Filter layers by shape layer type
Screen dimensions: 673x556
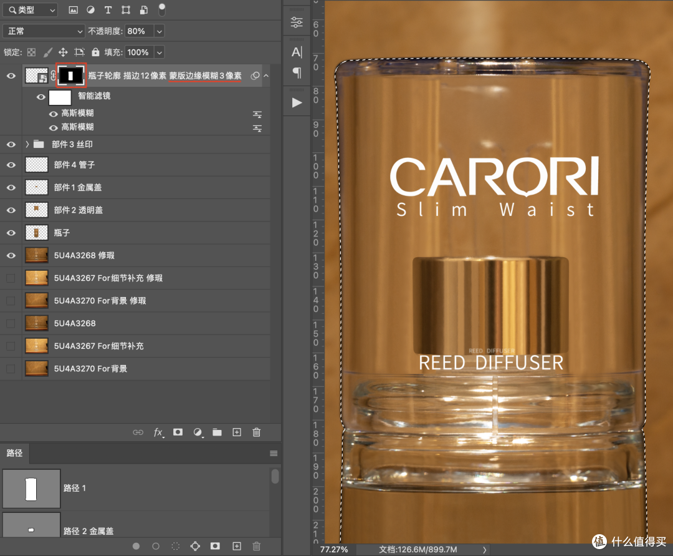[x=126, y=10]
